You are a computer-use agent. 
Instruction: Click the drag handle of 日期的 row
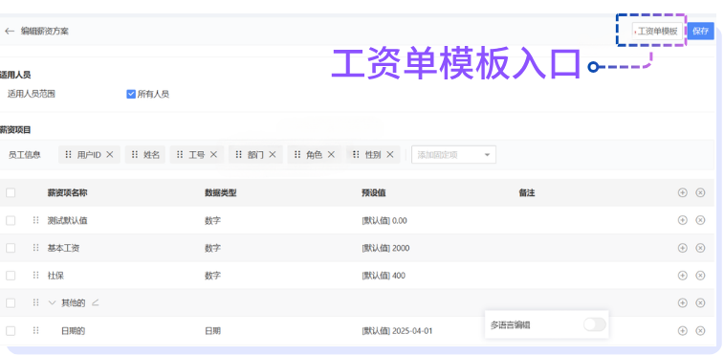coord(36,330)
